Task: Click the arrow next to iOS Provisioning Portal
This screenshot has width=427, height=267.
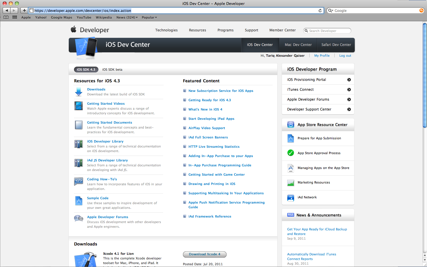Action: pyautogui.click(x=349, y=80)
